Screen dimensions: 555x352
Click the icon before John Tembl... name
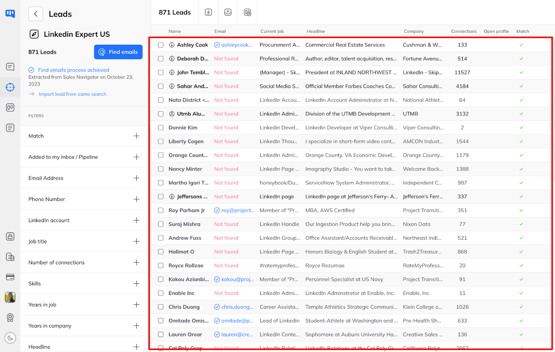pos(172,72)
